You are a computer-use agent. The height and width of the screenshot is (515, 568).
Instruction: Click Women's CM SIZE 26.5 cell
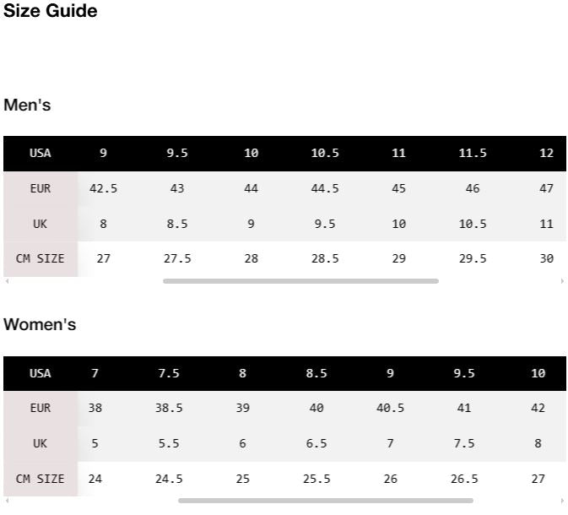tap(464, 479)
